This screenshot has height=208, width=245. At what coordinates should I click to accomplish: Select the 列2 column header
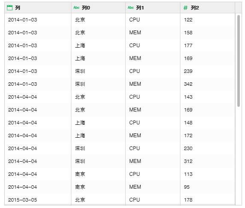[x=208, y=8]
